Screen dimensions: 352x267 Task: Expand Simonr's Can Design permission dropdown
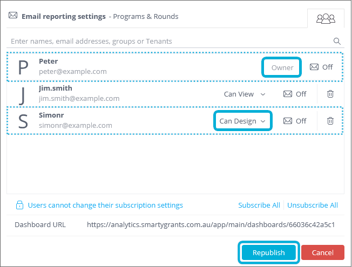[x=242, y=121]
